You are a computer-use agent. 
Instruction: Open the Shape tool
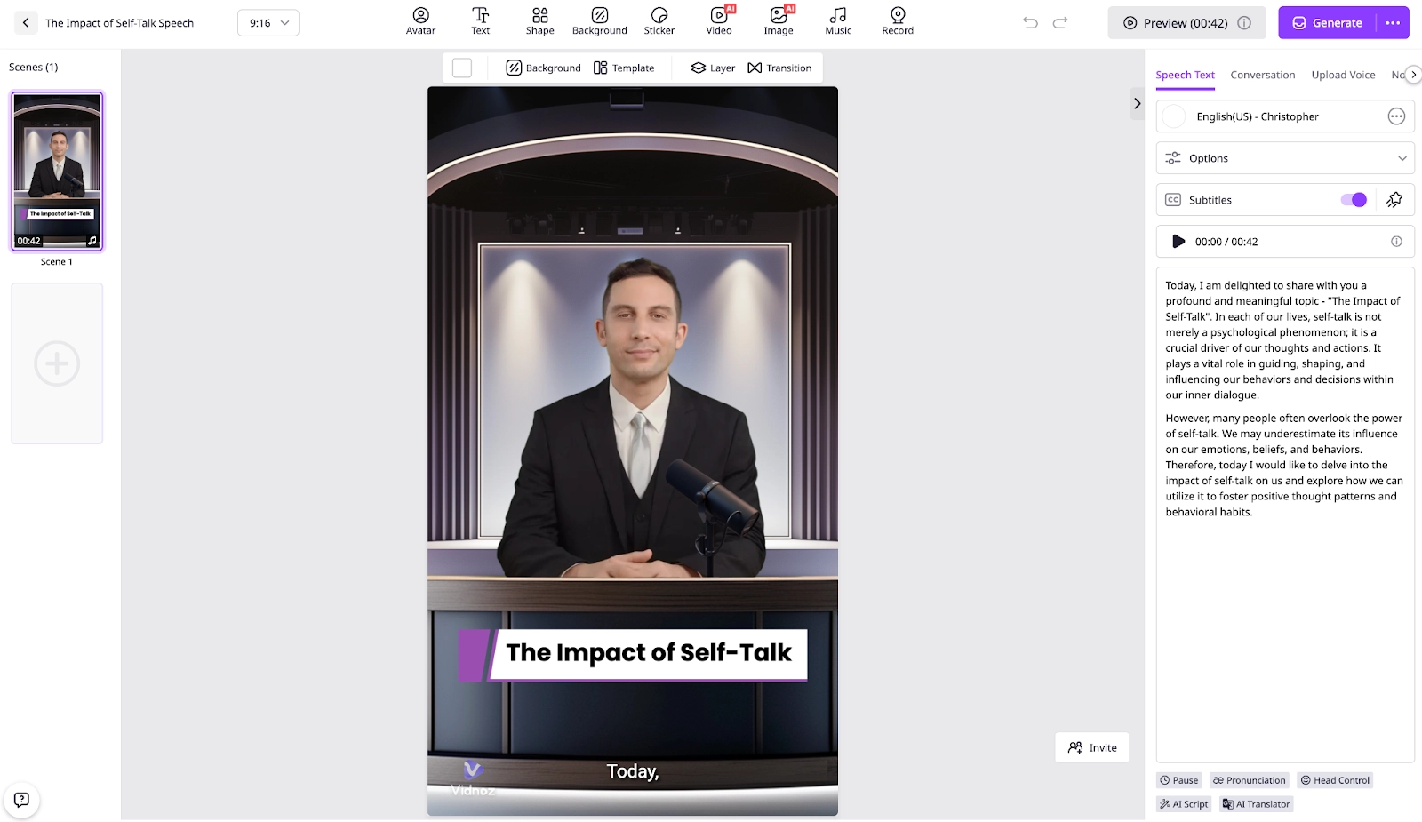pyautogui.click(x=539, y=21)
